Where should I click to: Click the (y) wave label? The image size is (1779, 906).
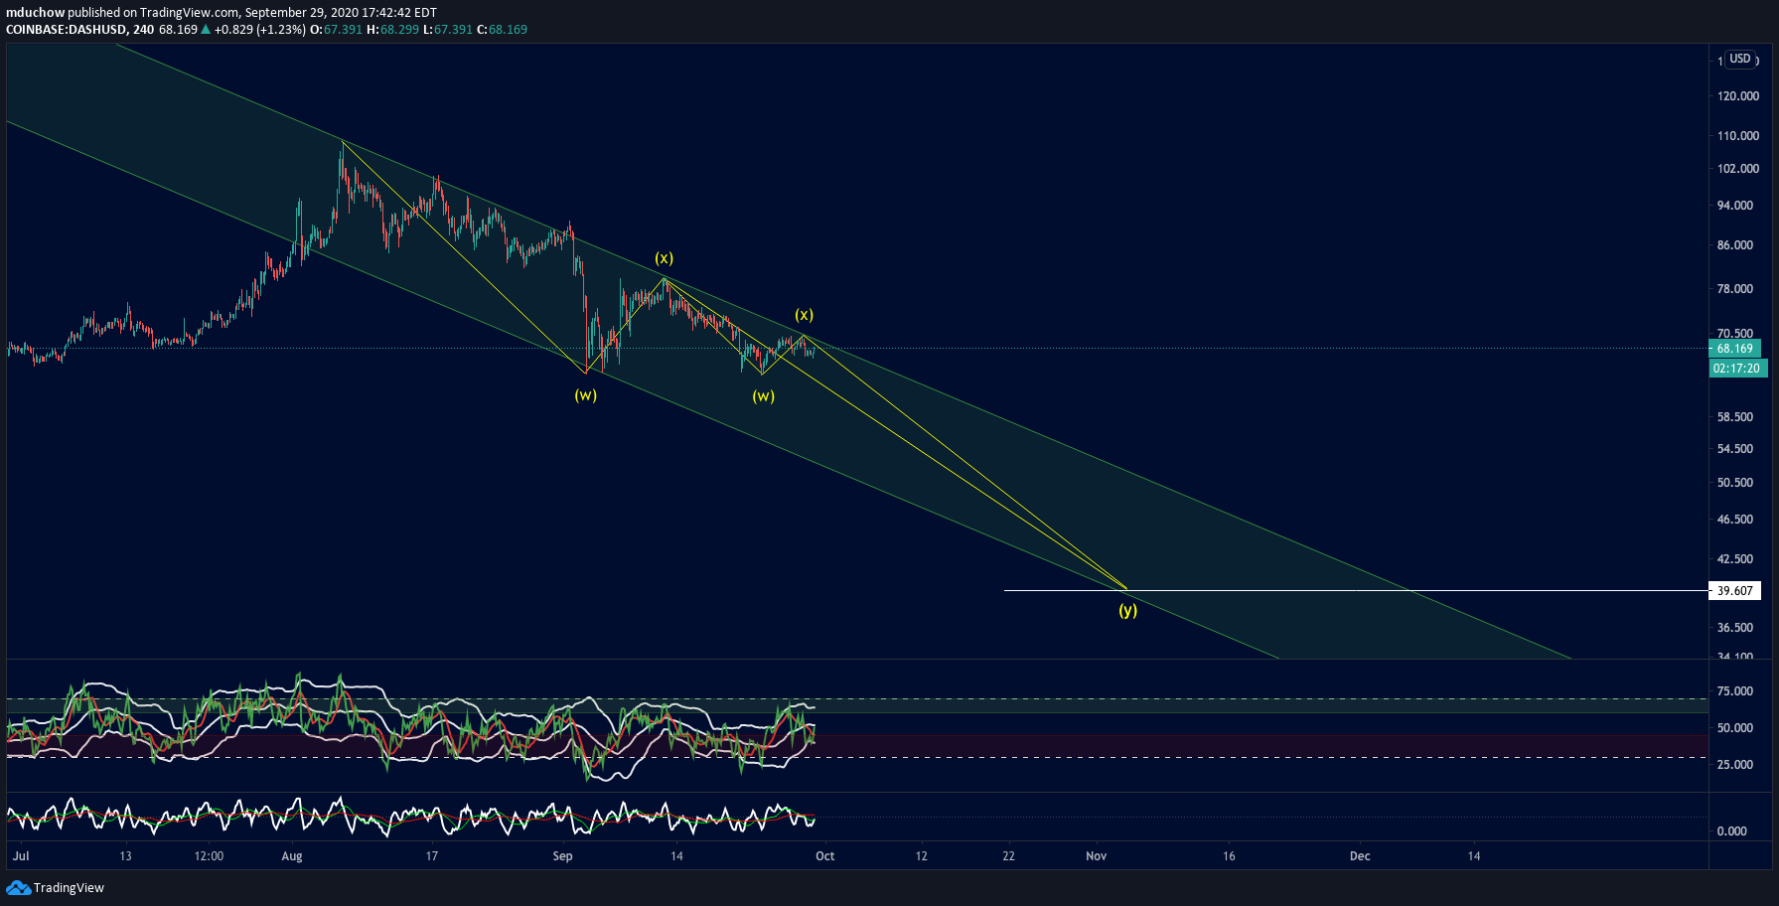[x=1127, y=610]
